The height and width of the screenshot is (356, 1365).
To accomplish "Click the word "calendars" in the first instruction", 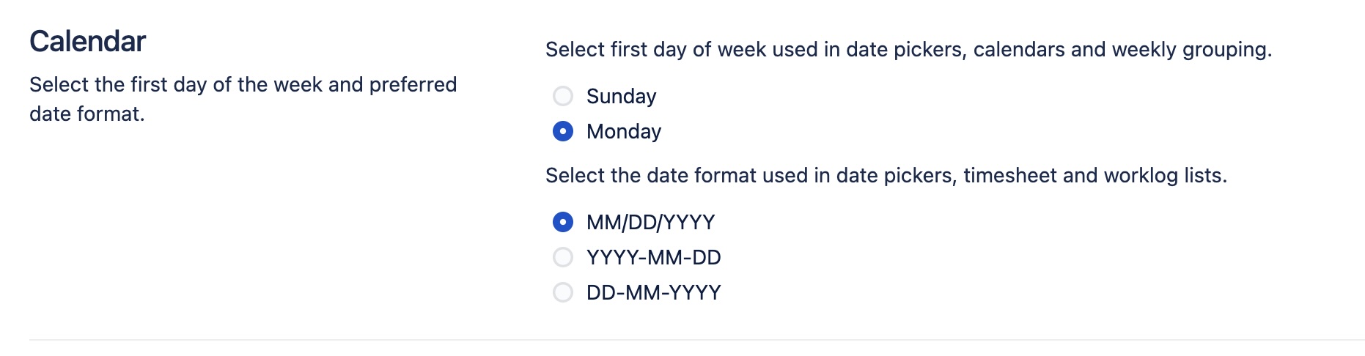I will [x=1019, y=50].
